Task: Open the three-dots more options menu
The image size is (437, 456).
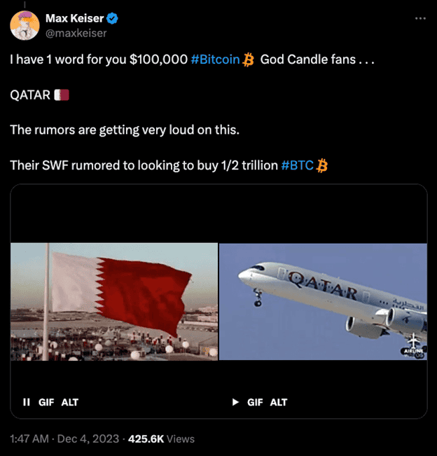Action: (419, 18)
